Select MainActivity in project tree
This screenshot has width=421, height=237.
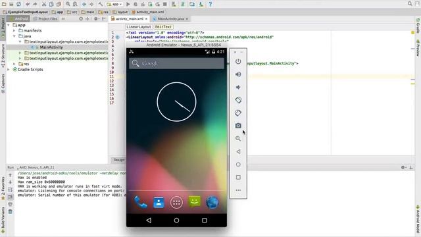pyautogui.click(x=51, y=47)
